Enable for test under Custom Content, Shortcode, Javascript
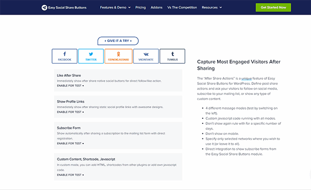The height and width of the screenshot is (190, 311). click(70, 175)
